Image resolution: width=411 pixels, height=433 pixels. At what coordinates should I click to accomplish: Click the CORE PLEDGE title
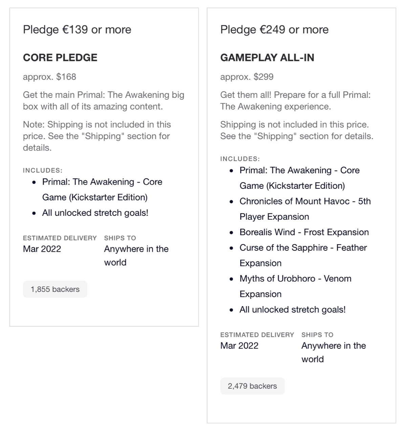click(x=60, y=58)
